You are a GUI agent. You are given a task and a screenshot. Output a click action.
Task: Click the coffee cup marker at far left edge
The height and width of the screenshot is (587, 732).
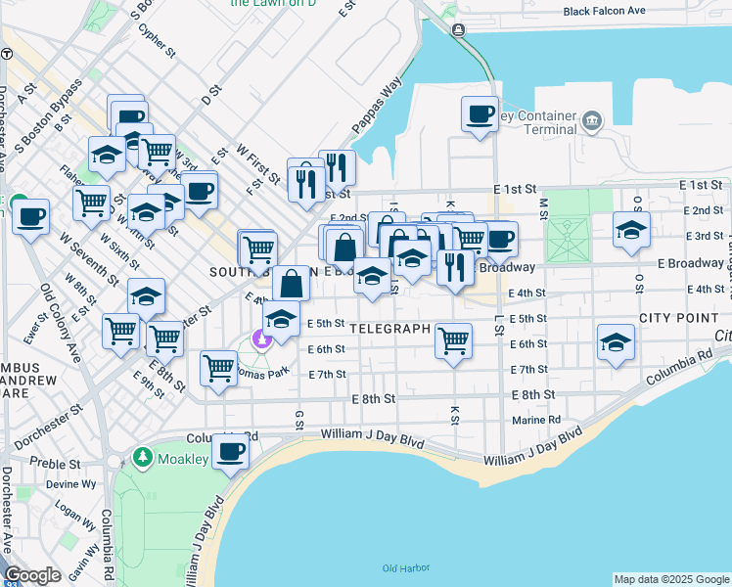30,215
